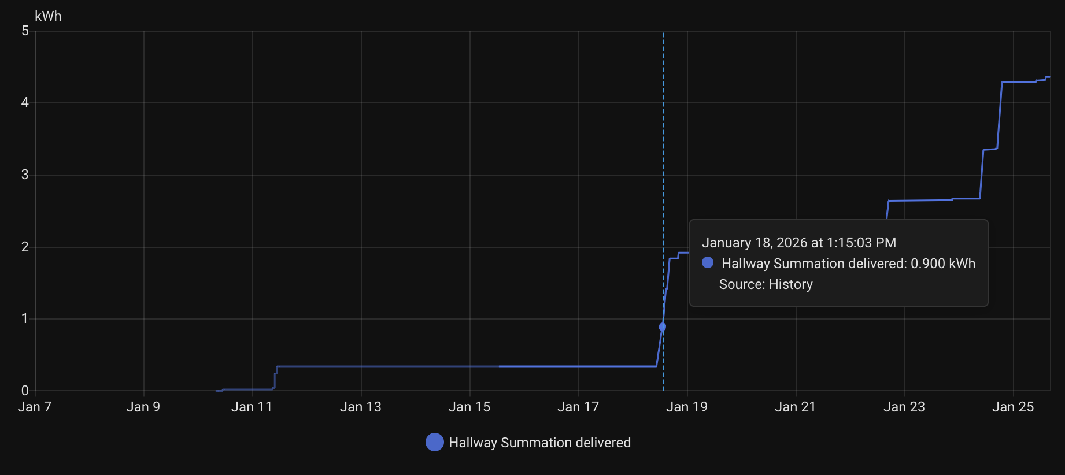The width and height of the screenshot is (1065, 475).
Task: Click the Jan 17 x-axis label
Action: pos(578,407)
